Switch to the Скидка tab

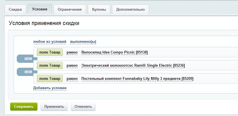(15, 9)
